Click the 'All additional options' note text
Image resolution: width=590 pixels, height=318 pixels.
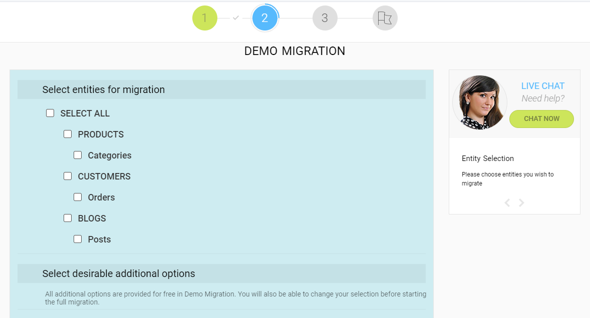(x=235, y=298)
